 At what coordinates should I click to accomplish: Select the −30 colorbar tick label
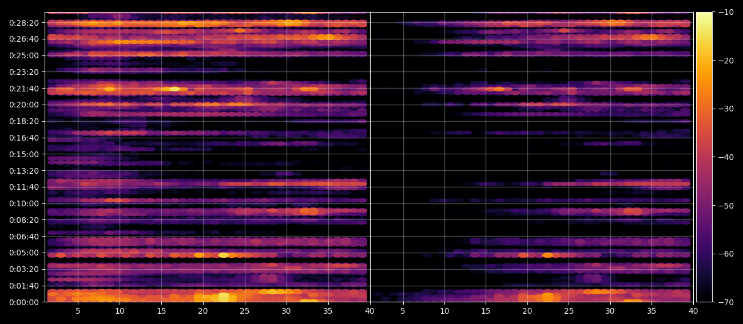click(x=726, y=109)
